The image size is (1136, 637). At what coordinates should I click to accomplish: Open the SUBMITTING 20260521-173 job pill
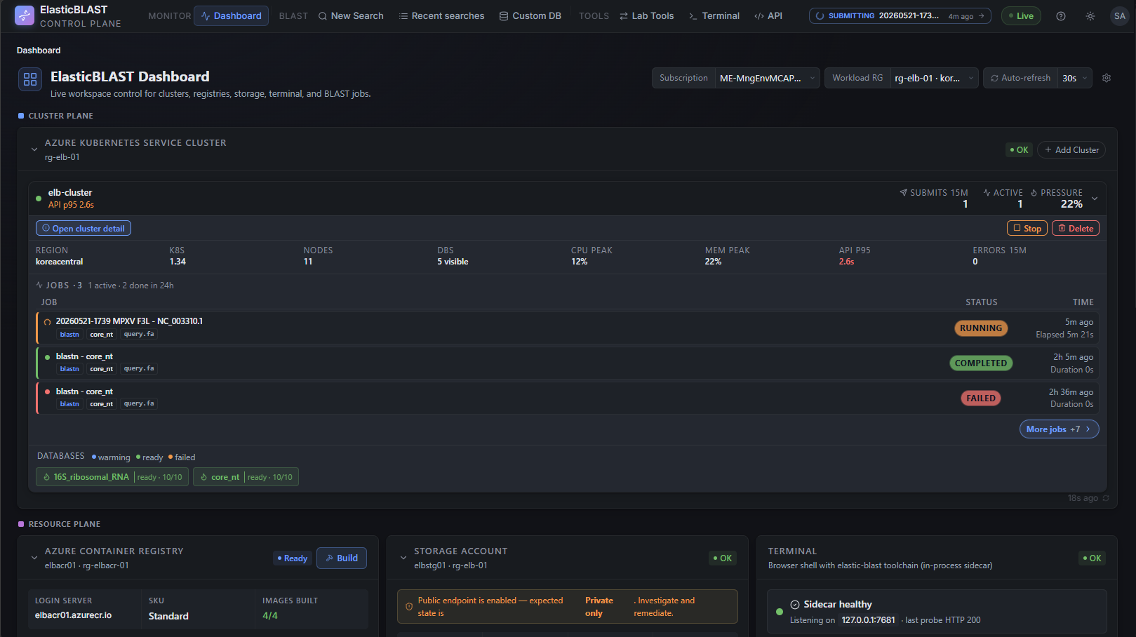click(900, 16)
